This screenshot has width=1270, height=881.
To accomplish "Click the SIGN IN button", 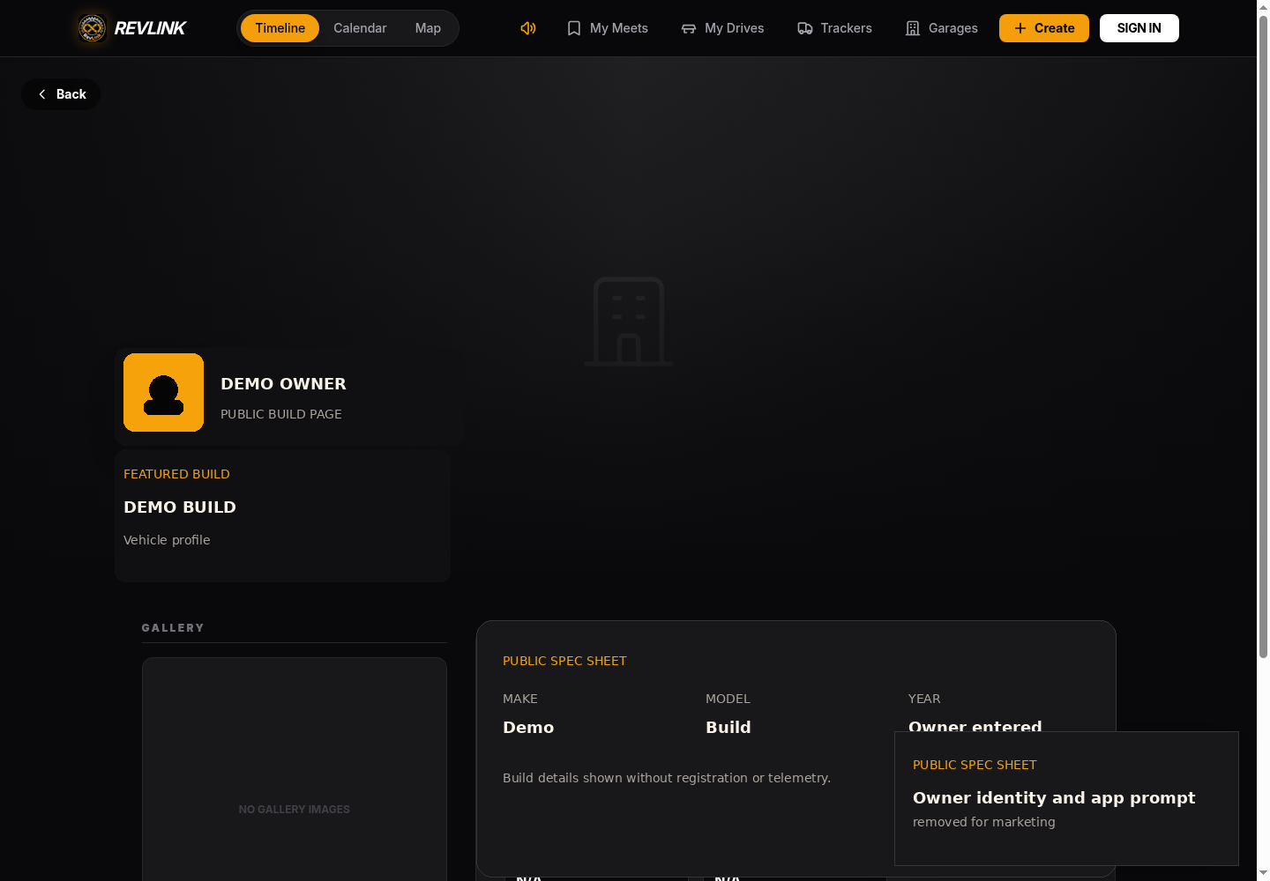I will [x=1139, y=28].
